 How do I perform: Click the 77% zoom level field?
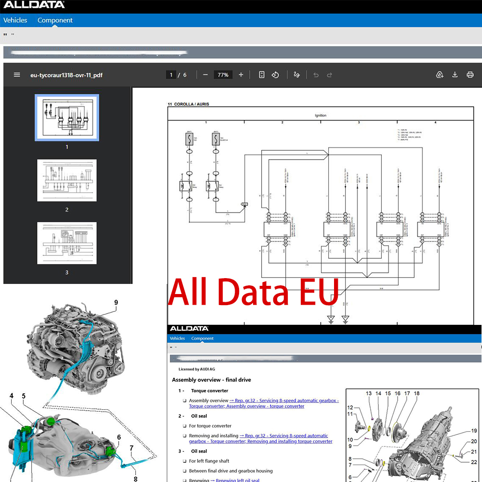coord(223,75)
